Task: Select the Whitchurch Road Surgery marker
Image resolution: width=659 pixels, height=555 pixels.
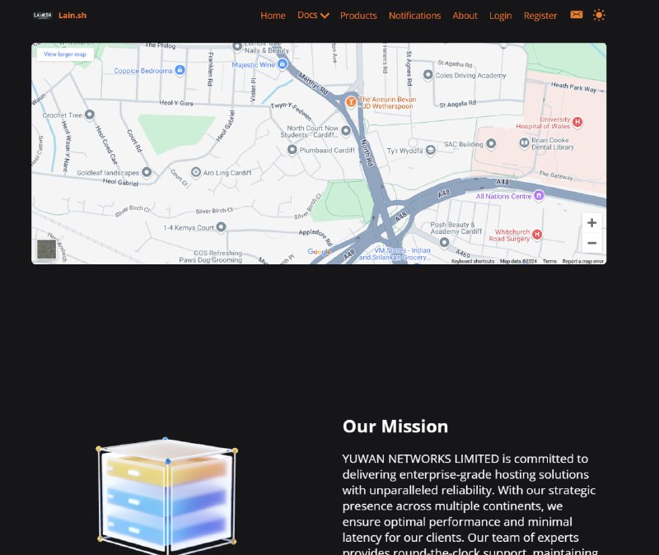Action: (x=537, y=234)
